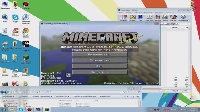The height and width of the screenshot is (112, 200).
Task: Click Открыть in the Explorer toolbar
Action: 23,97
